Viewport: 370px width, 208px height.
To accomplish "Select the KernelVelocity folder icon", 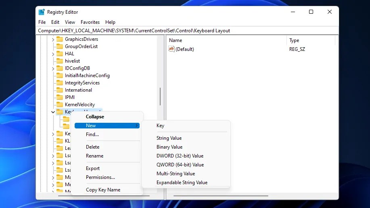I will tap(60, 105).
